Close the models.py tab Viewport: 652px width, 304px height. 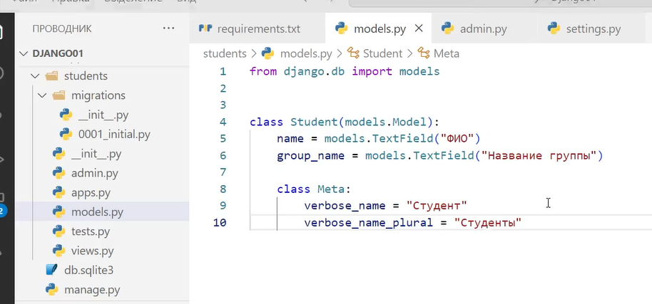[419, 29]
